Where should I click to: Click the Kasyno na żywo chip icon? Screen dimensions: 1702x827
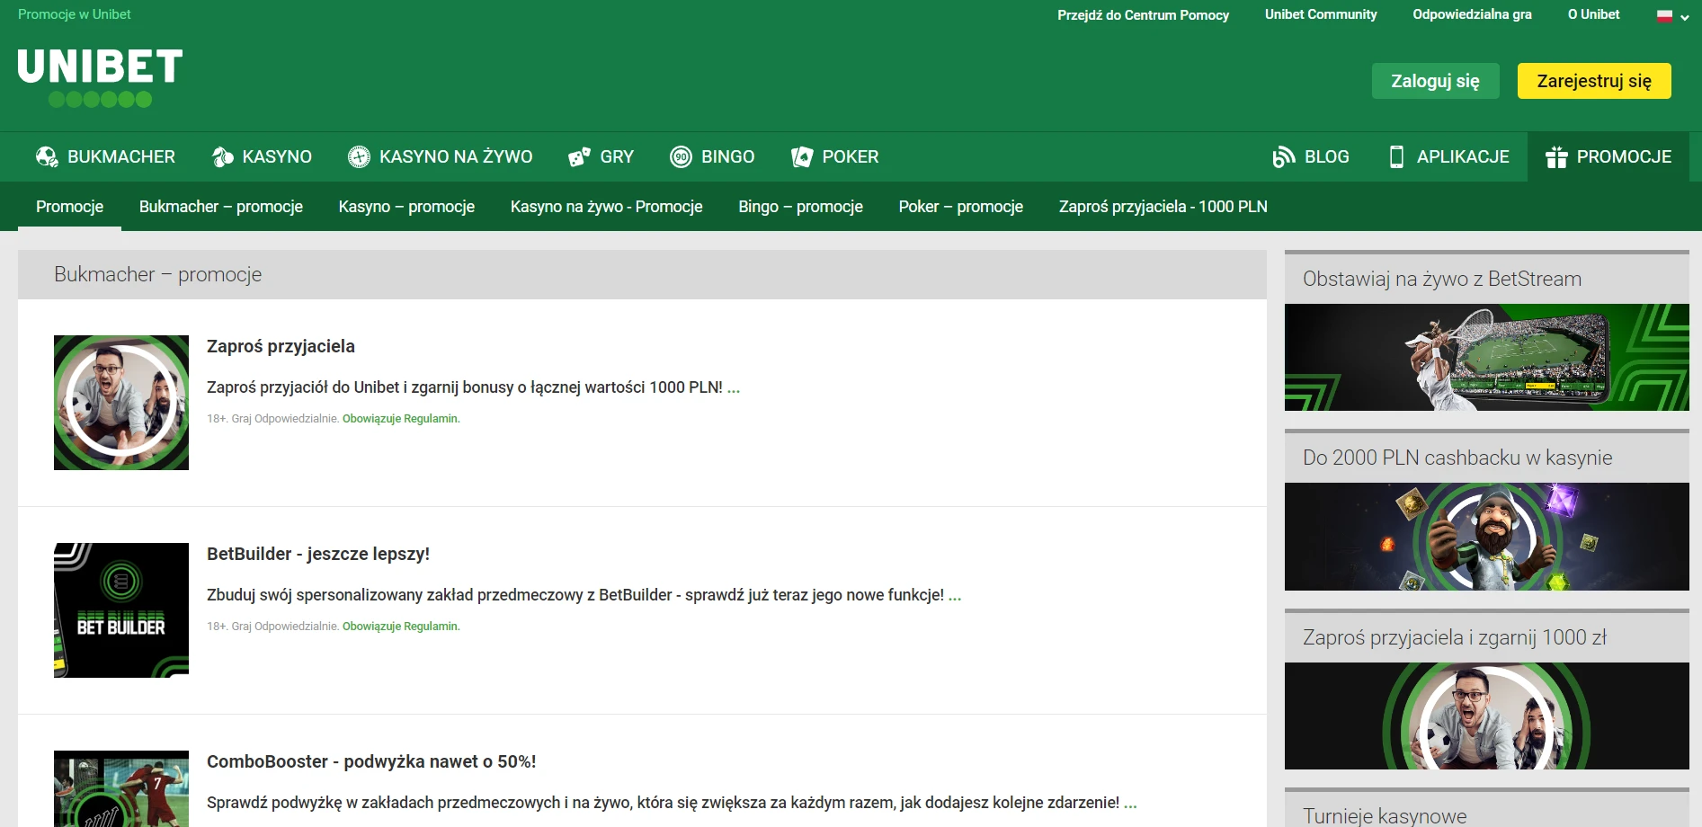click(359, 157)
